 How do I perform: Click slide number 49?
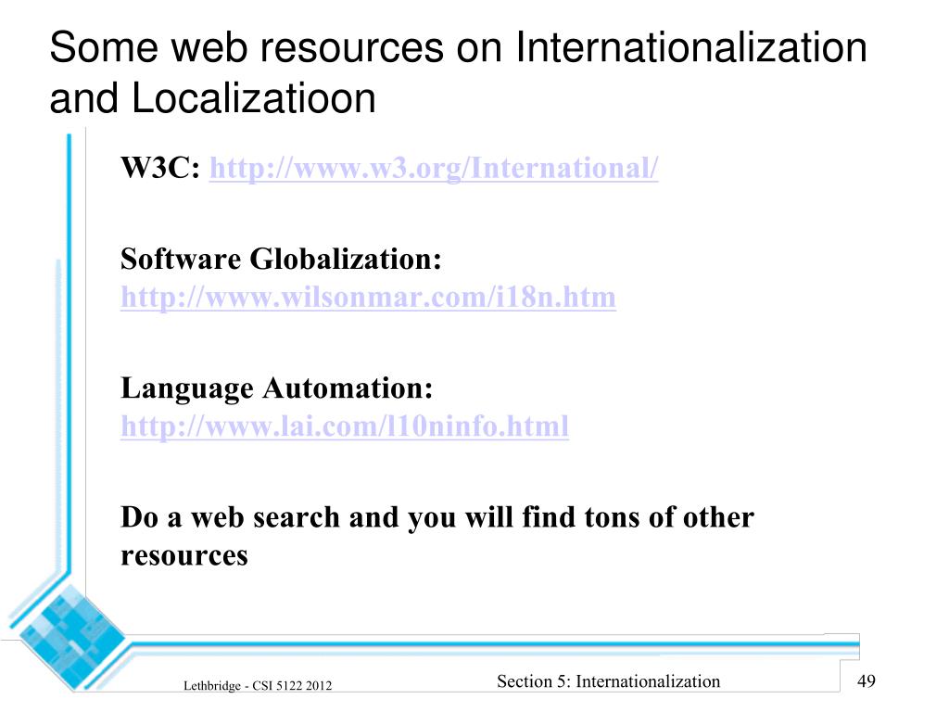tap(867, 681)
